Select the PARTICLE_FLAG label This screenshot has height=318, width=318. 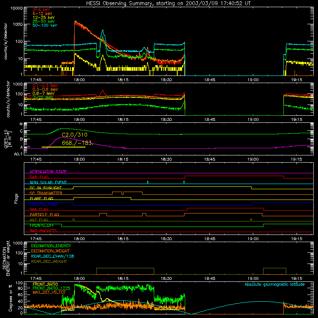45,214
